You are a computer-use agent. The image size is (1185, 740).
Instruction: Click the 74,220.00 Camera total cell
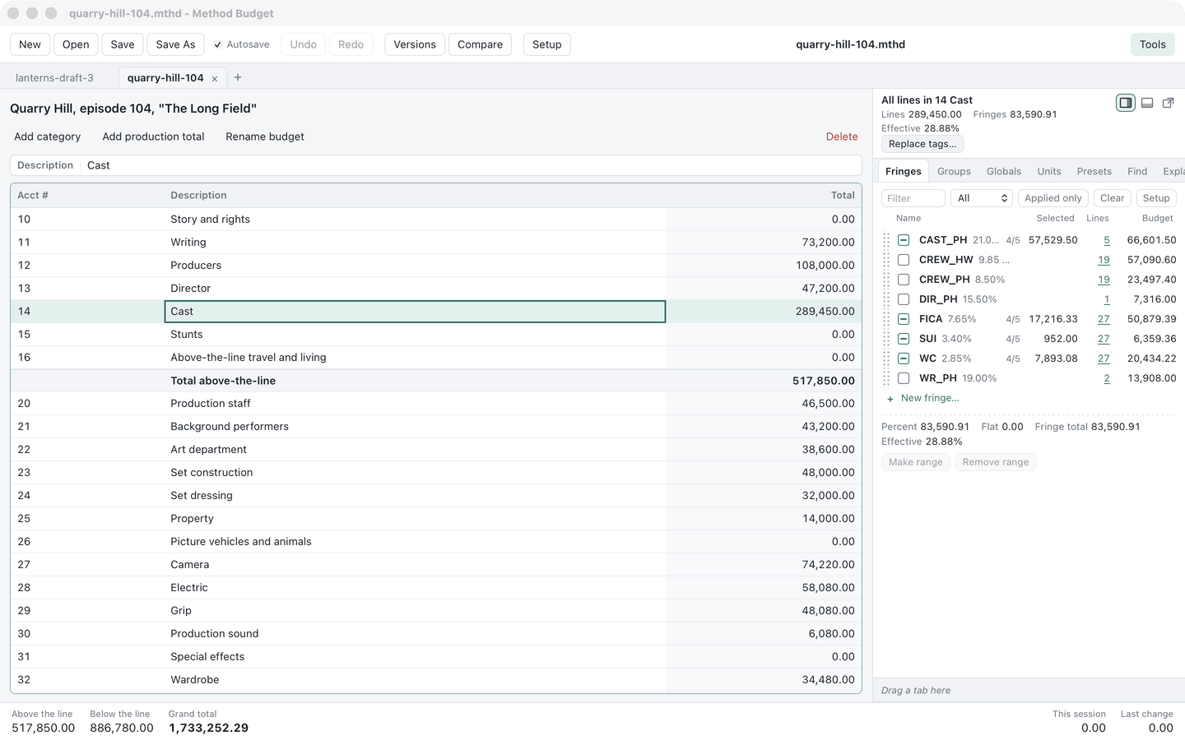pyautogui.click(x=764, y=565)
